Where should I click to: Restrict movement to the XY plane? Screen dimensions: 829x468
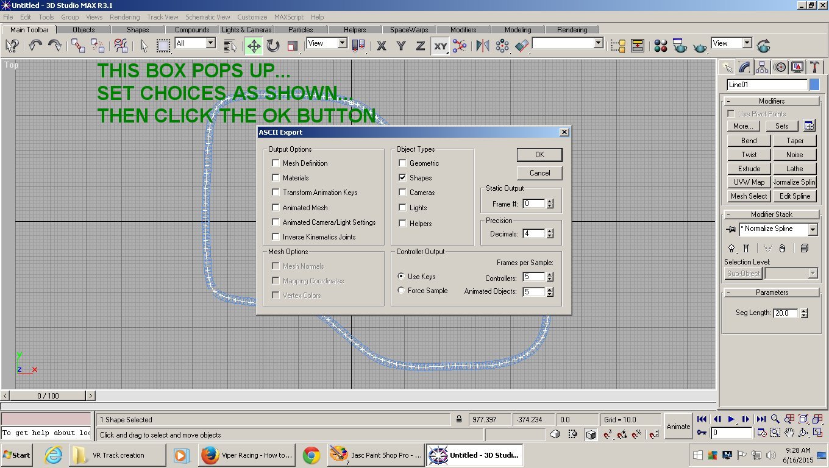tap(440, 46)
